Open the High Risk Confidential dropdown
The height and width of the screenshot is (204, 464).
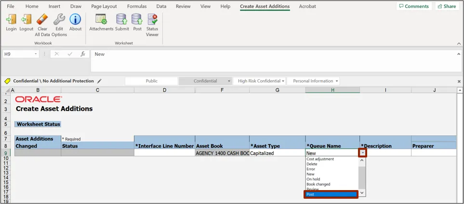coord(261,81)
